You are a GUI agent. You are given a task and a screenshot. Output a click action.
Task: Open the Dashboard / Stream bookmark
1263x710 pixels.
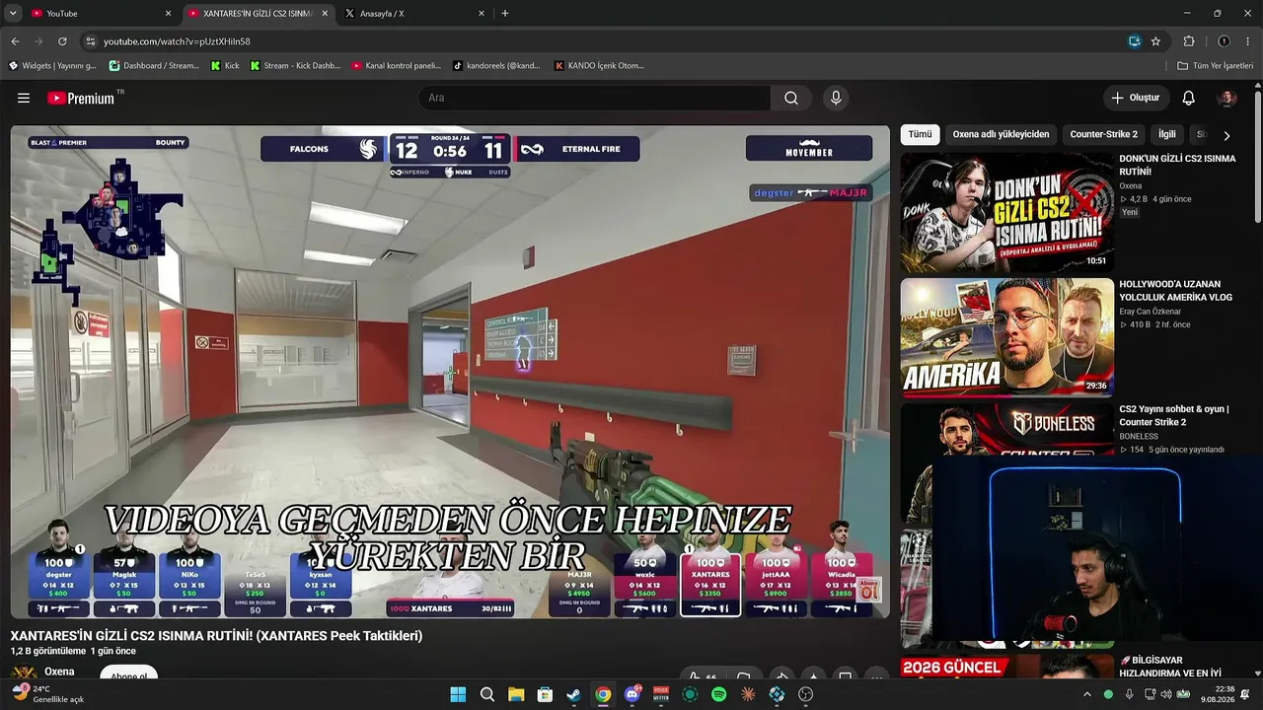tap(154, 66)
